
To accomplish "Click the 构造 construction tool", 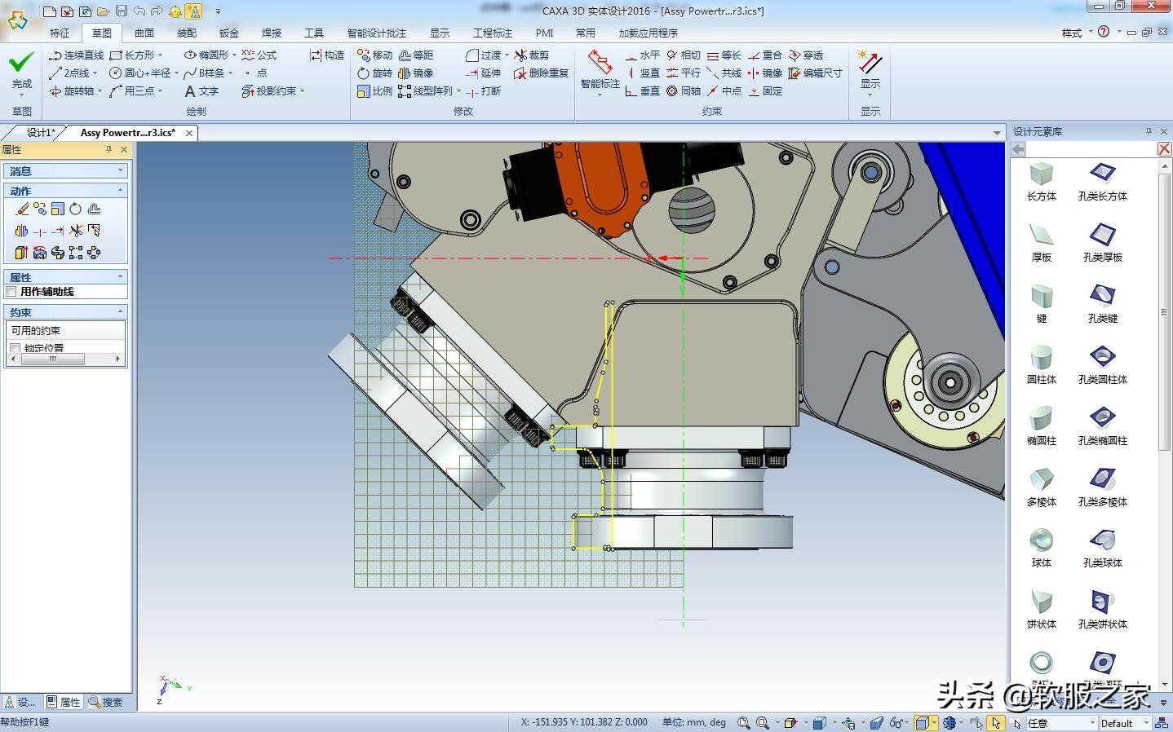I will (327, 55).
